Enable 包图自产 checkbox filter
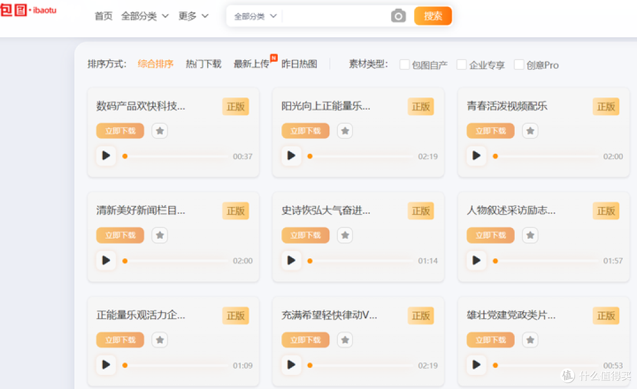The width and height of the screenshot is (637, 389). pyautogui.click(x=404, y=65)
